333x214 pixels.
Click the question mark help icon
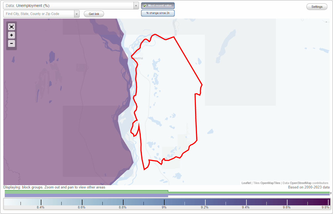[x=331, y=193]
